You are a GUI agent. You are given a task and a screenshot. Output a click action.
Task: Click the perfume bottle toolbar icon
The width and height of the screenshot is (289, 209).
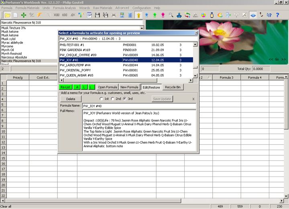(212, 15)
